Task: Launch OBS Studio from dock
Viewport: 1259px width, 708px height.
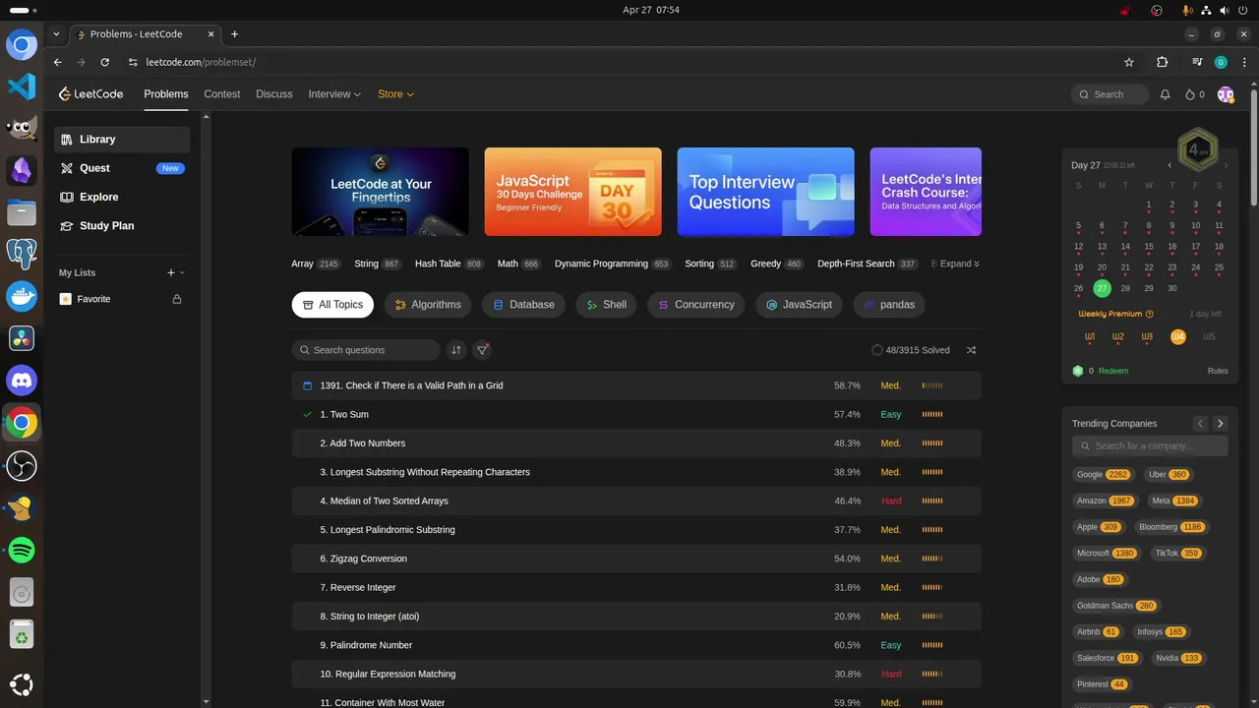Action: [x=22, y=465]
